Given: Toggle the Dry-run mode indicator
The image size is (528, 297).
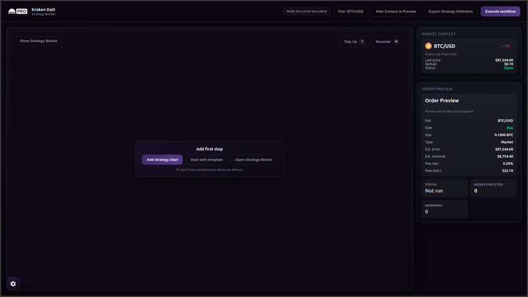Looking at the screenshot, I should click(x=306, y=11).
